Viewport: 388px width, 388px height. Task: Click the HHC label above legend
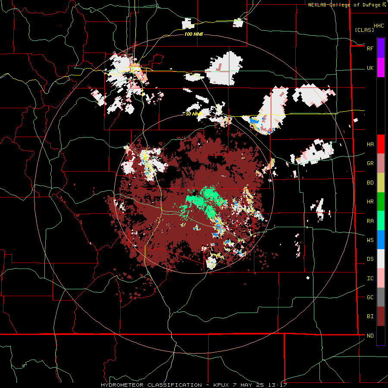tap(379, 26)
